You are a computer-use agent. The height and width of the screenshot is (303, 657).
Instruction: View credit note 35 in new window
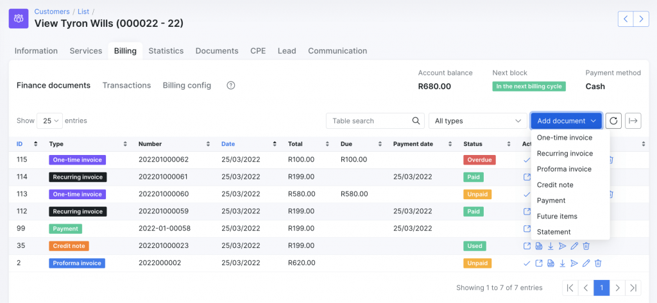[527, 245]
